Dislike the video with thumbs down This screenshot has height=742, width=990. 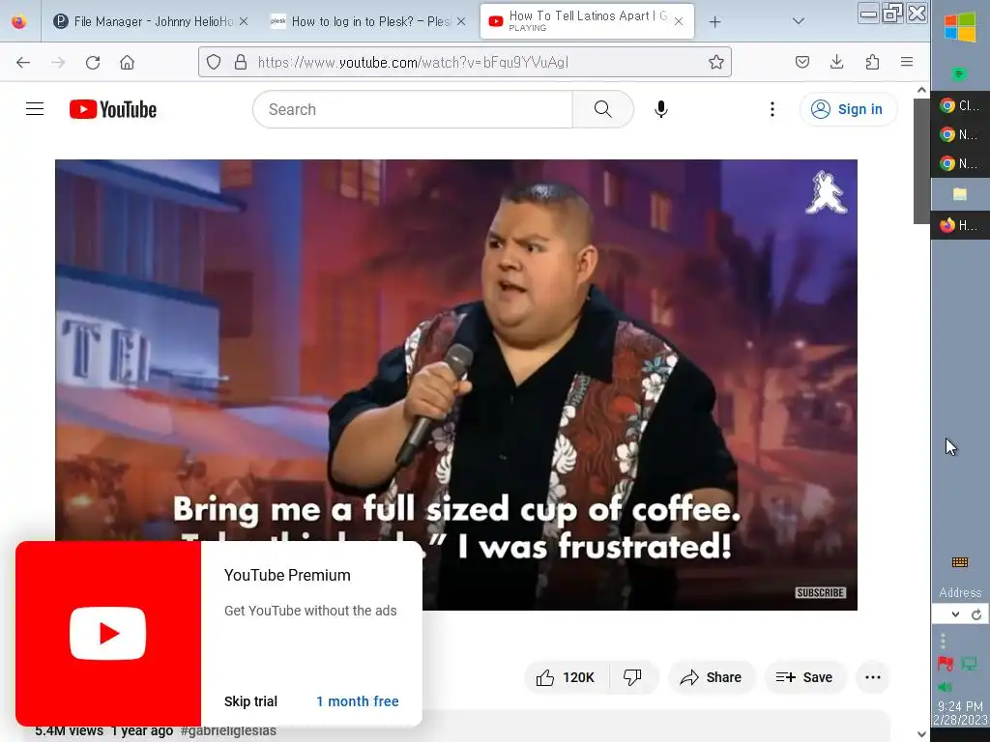(x=632, y=677)
